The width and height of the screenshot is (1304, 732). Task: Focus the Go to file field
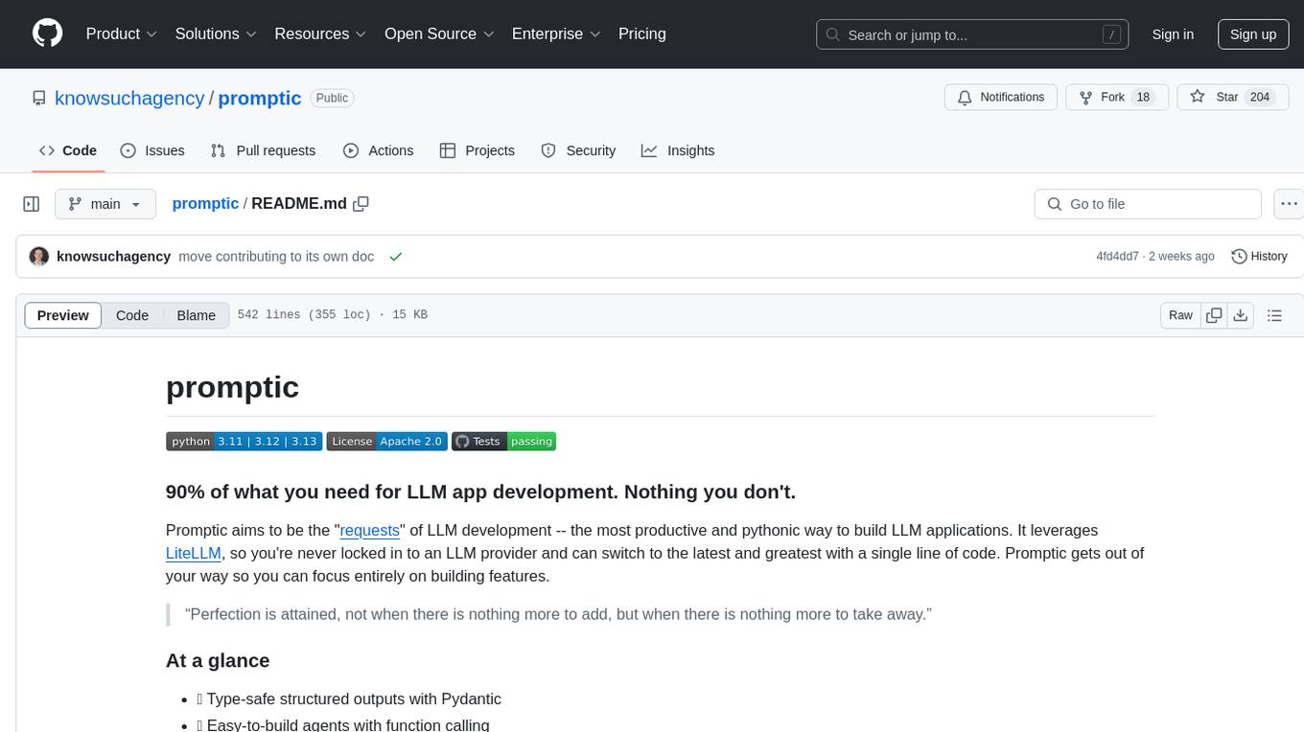pyautogui.click(x=1148, y=204)
